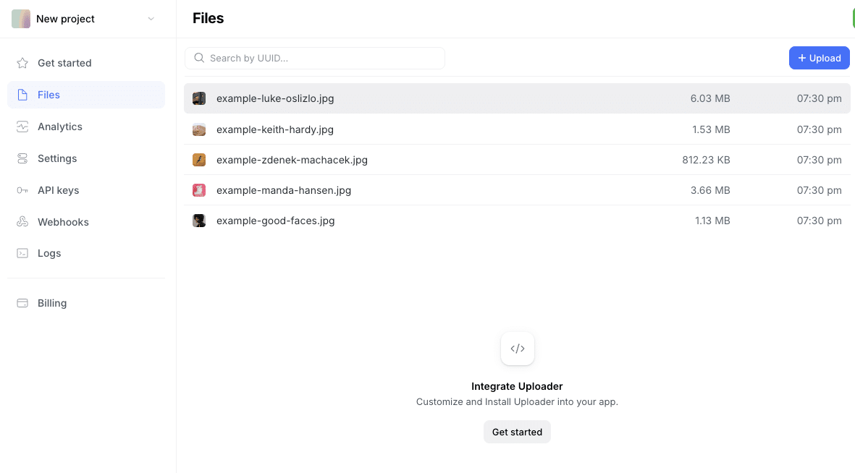Select file name example-zdenek-machacek.jpg
The height and width of the screenshot is (473, 855).
(292, 160)
